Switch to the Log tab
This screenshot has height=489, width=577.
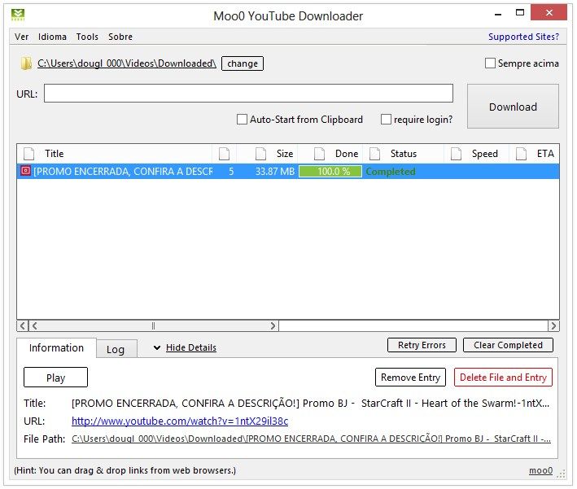pos(116,349)
